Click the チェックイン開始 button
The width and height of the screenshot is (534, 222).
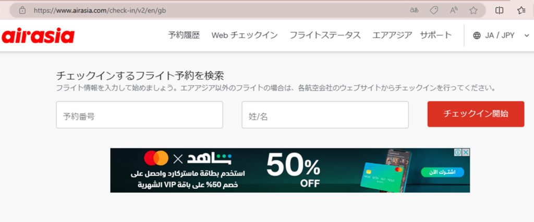[476, 114]
